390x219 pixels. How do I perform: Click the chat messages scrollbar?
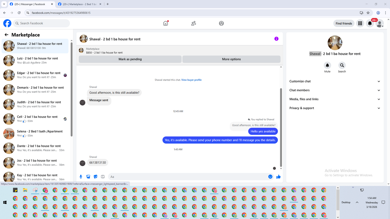tap(281, 128)
